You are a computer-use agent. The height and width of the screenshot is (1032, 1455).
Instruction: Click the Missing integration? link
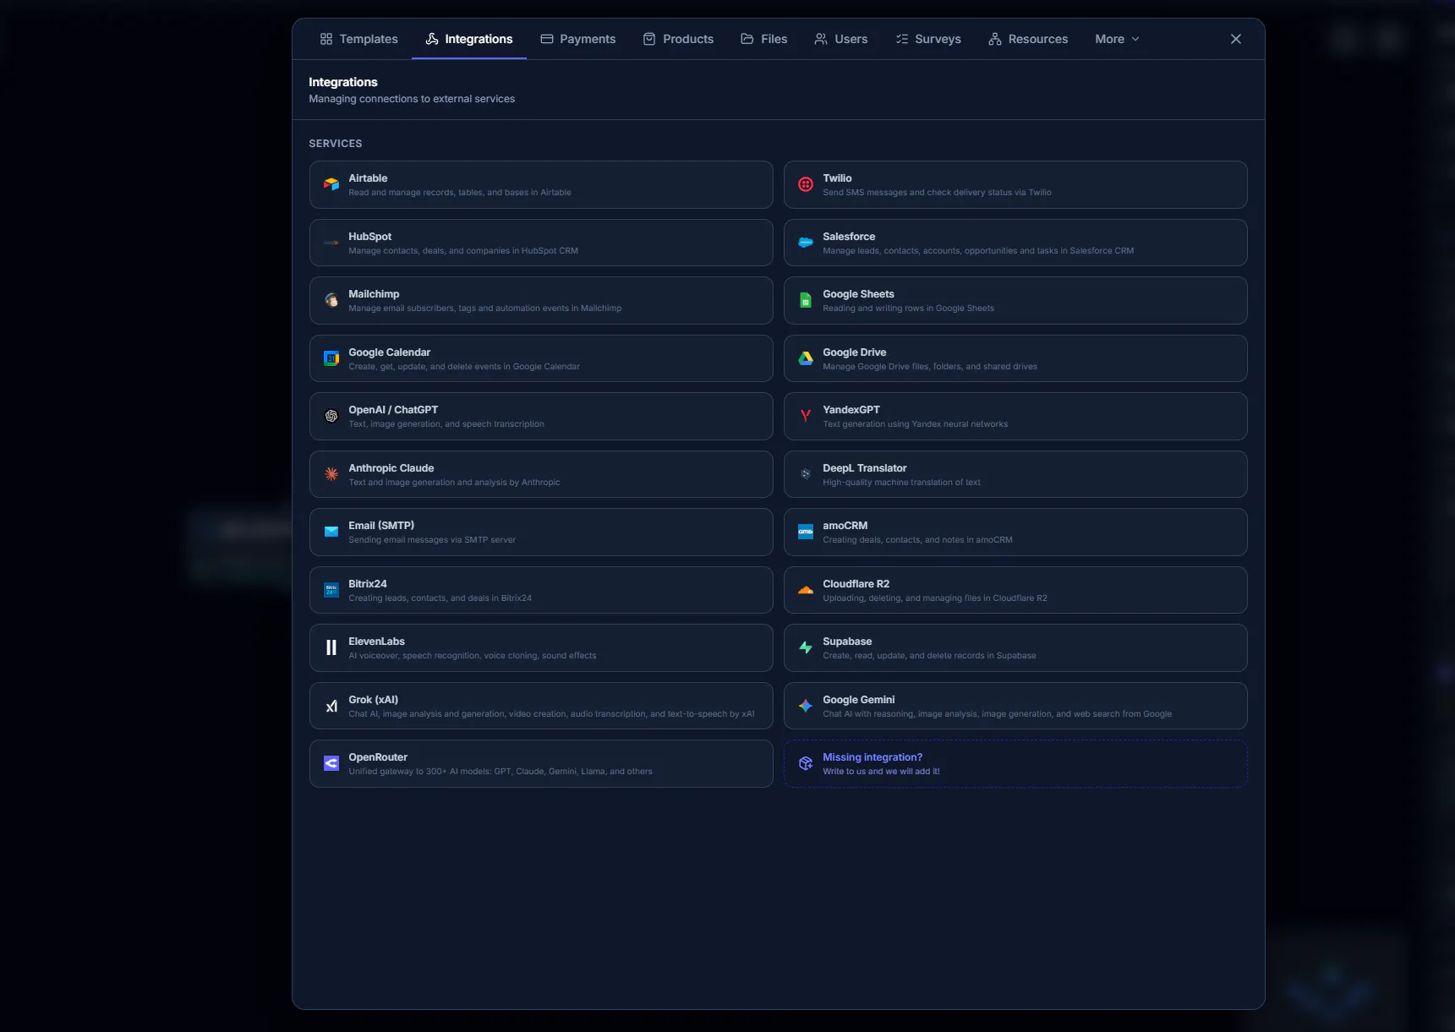click(x=872, y=757)
